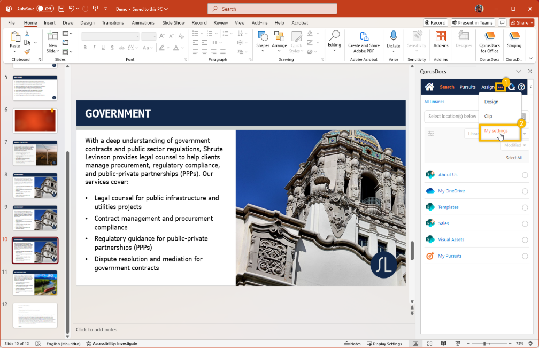Screen dimensions: 539x348
Task: Choose My settings from the menu
Action: click(496, 131)
